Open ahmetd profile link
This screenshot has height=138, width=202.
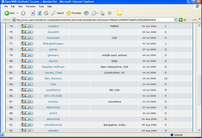coord(53,130)
